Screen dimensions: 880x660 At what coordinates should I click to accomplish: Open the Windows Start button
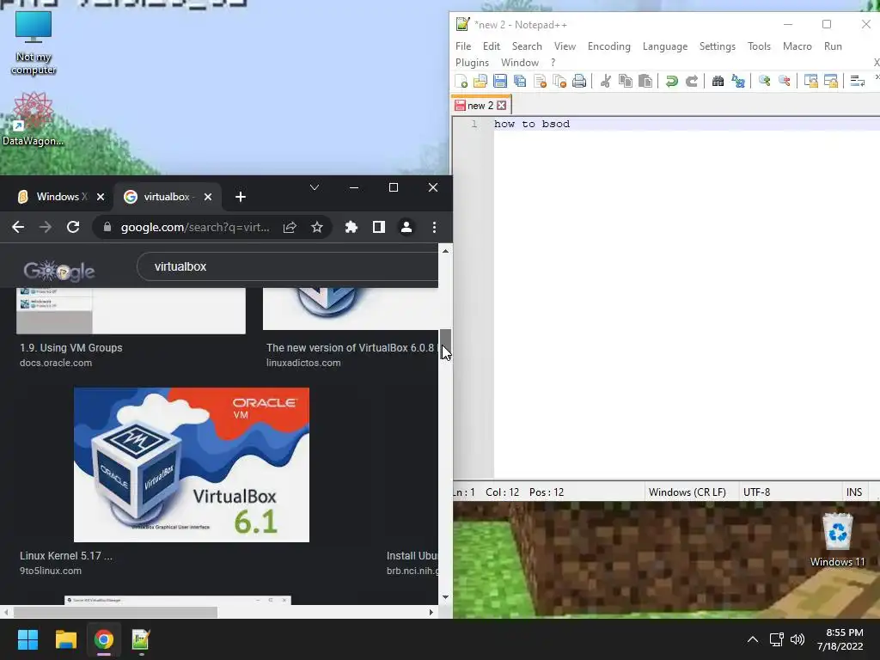click(x=27, y=639)
